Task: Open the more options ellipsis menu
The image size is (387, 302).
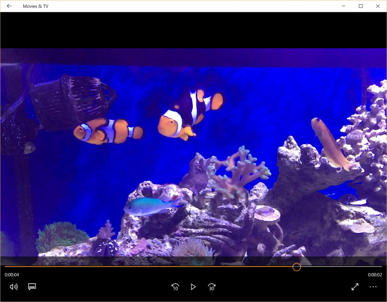Action: point(373,287)
